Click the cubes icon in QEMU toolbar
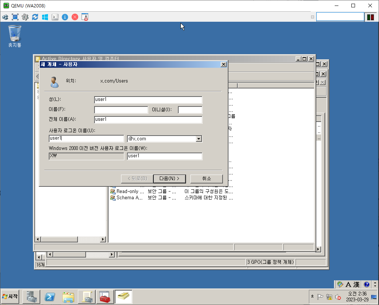 click(x=5, y=17)
